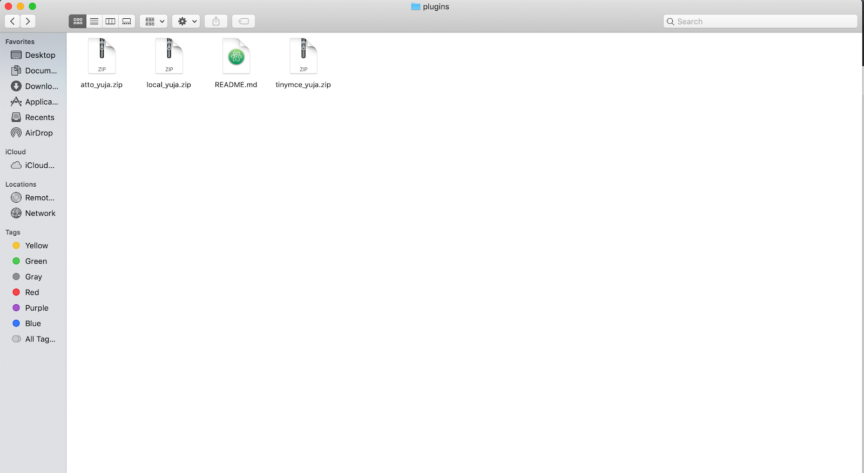Open the group-by arrangement dropdown
The width and height of the screenshot is (864, 473).
point(154,22)
